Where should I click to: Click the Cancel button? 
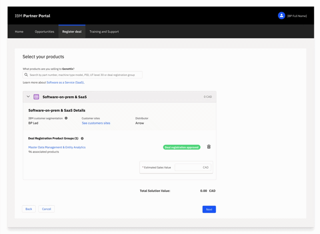pyautogui.click(x=46, y=209)
